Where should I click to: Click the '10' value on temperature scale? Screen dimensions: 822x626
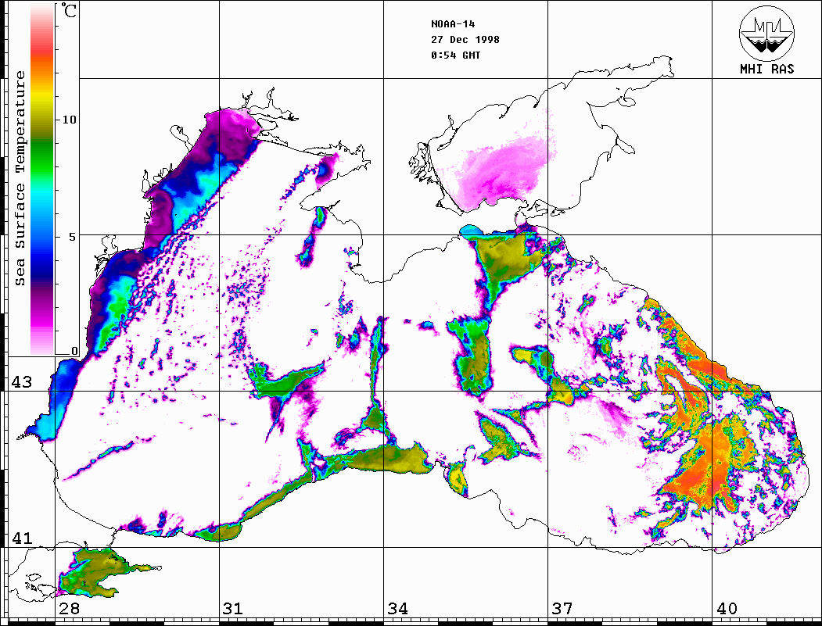pyautogui.click(x=69, y=120)
